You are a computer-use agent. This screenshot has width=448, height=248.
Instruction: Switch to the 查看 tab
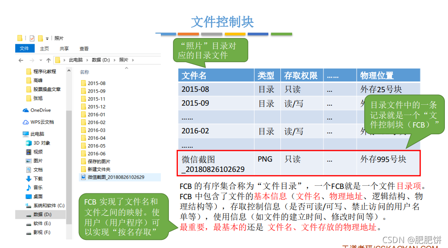click(84, 48)
